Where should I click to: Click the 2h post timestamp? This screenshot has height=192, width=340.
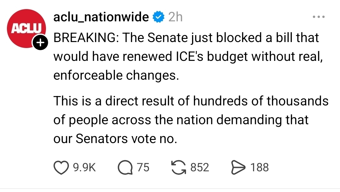175,17
